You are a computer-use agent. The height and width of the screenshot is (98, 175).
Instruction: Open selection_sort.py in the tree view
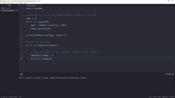tap(9, 11)
